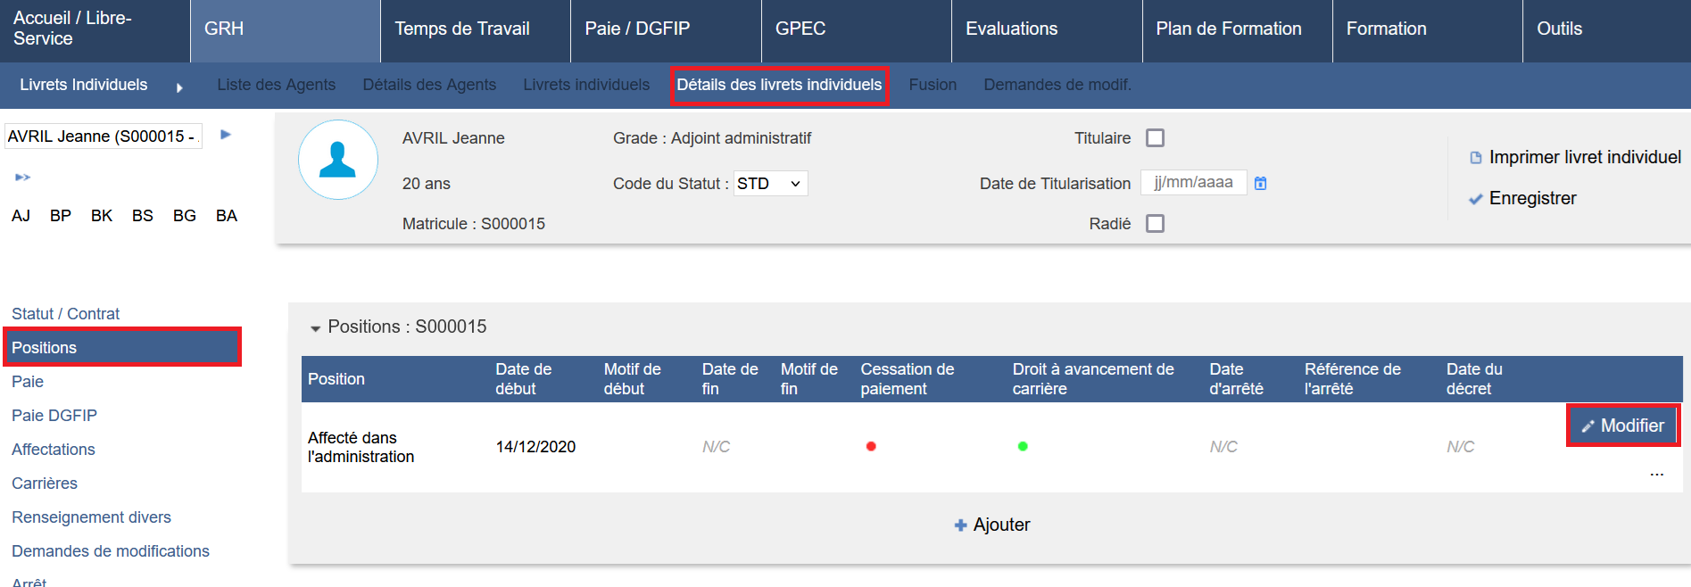The width and height of the screenshot is (1691, 587).
Task: Open the Affectations section link
Action: [54, 450]
